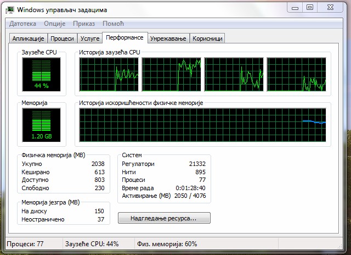Click the Меморија језгра (MB) heading
The image size is (351, 255).
point(50,202)
